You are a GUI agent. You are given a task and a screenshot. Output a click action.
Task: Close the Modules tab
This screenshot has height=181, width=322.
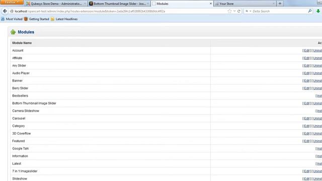coord(211,4)
